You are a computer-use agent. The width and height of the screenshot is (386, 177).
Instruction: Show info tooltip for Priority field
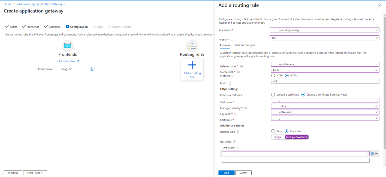pos(232,40)
